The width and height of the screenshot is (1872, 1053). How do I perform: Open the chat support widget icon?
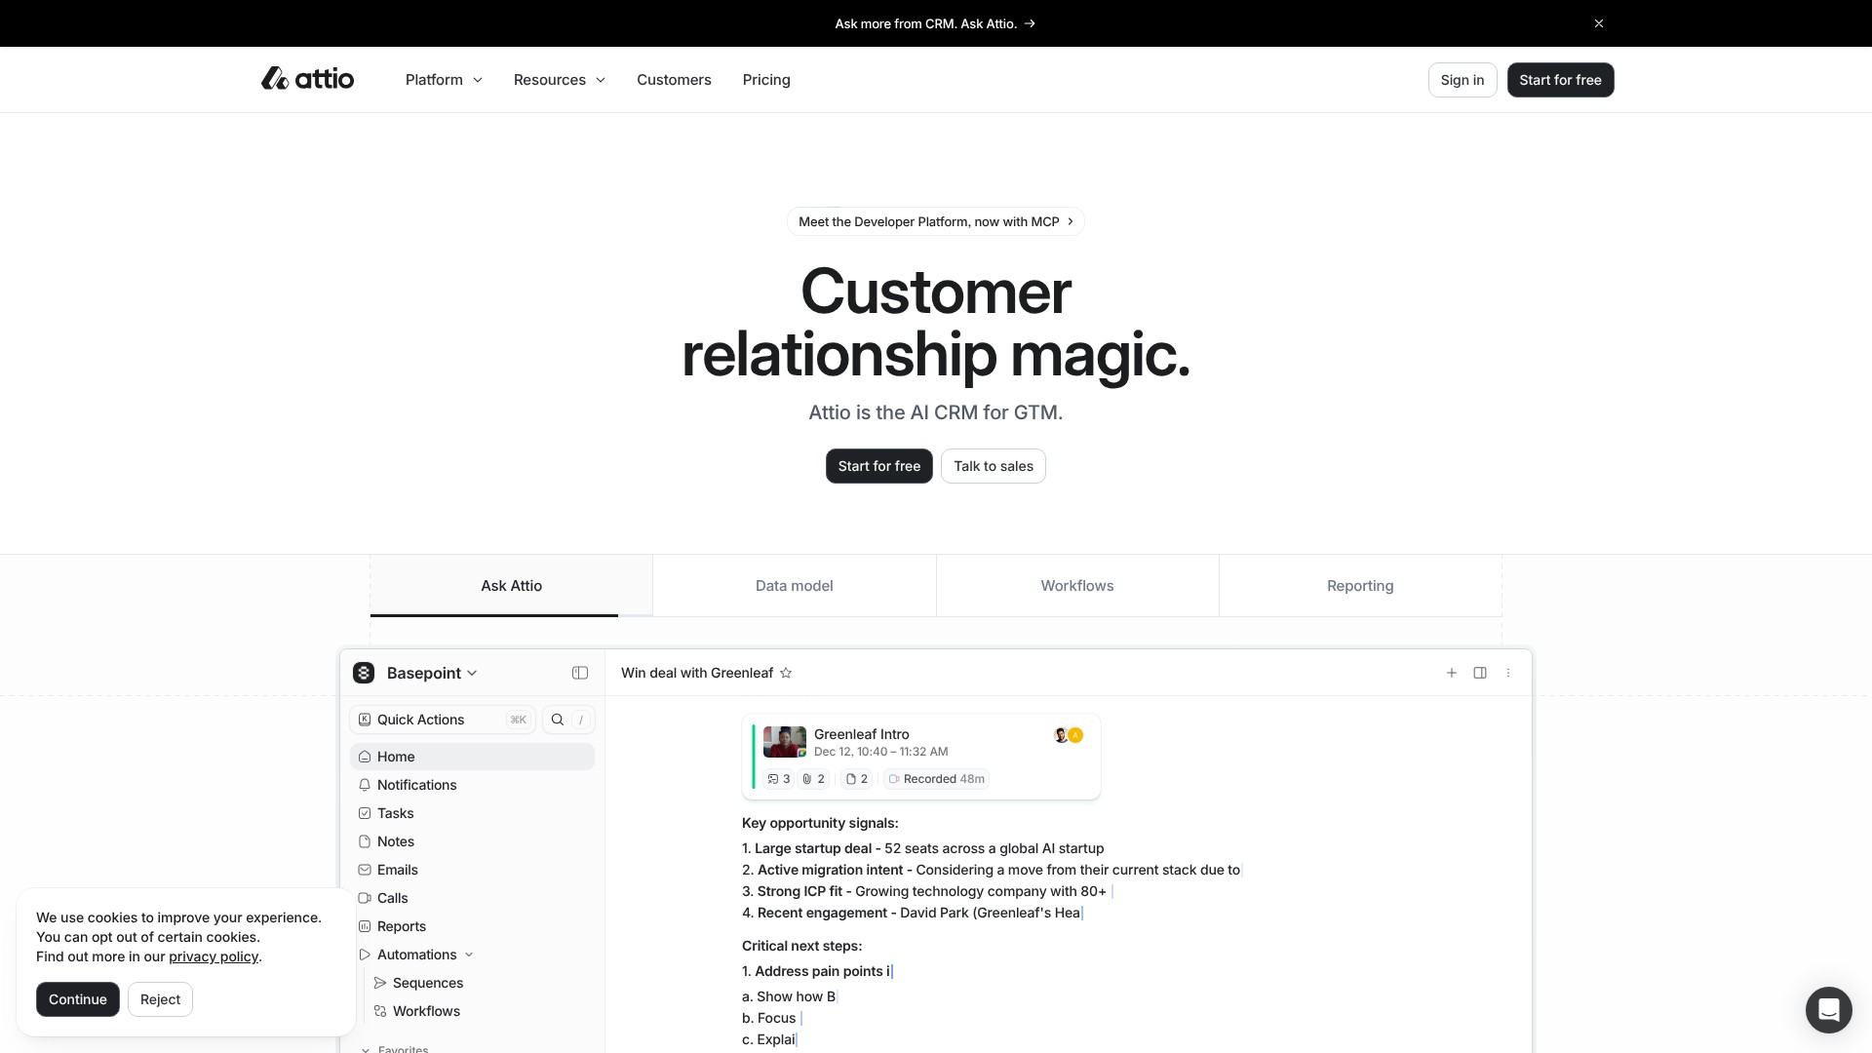tap(1828, 1009)
